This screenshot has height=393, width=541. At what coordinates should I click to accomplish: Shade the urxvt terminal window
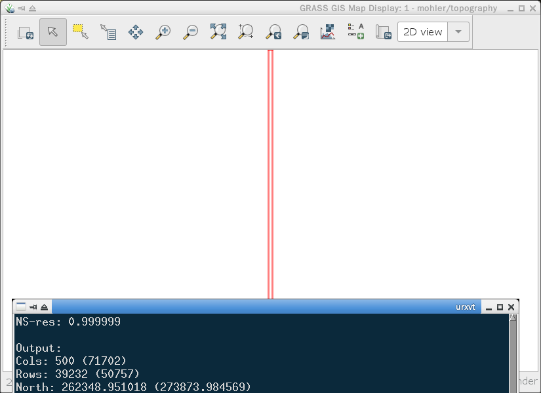(x=44, y=307)
